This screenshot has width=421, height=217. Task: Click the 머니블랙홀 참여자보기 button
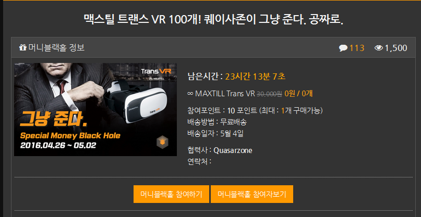pos(252,194)
